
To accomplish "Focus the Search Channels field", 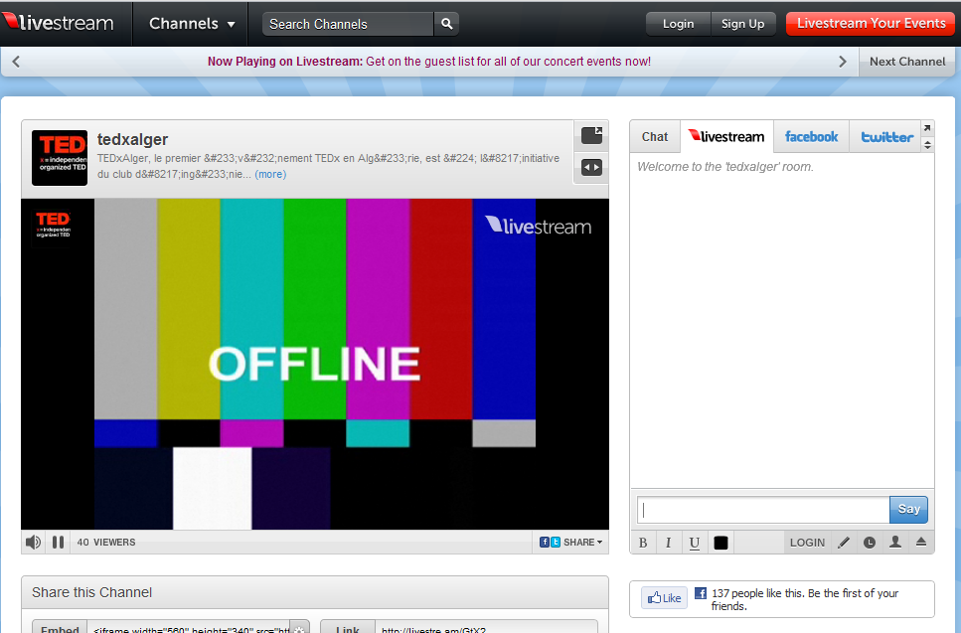I will [x=348, y=24].
